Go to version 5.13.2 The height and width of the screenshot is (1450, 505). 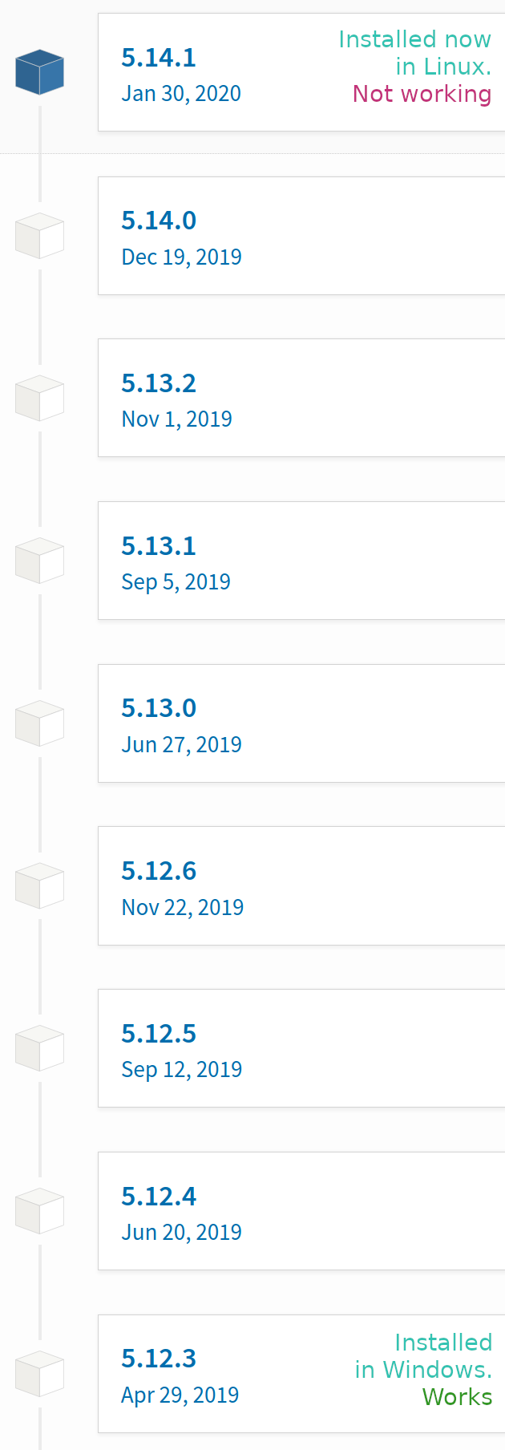coord(159,383)
